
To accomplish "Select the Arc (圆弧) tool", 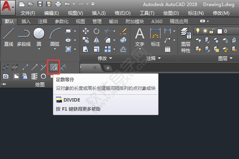I will 55,37.
